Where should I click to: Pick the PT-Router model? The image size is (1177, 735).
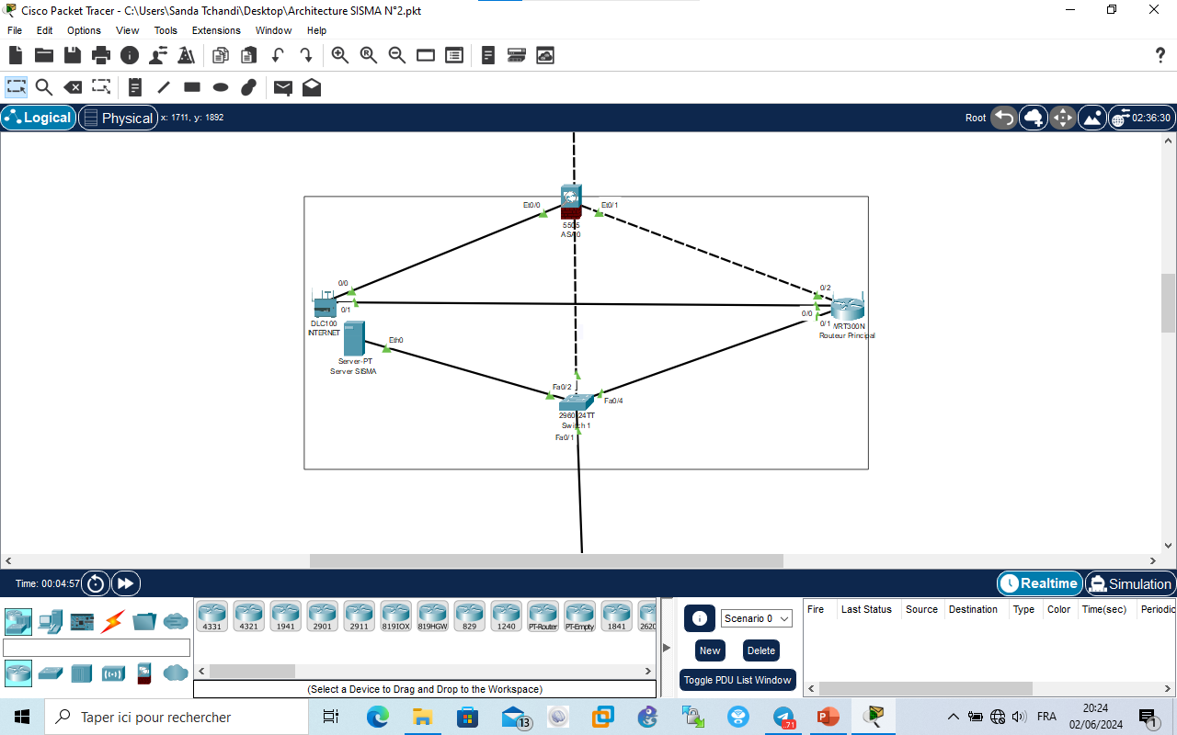click(543, 616)
